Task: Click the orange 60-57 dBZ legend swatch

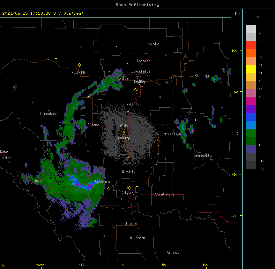Action: click(251, 53)
